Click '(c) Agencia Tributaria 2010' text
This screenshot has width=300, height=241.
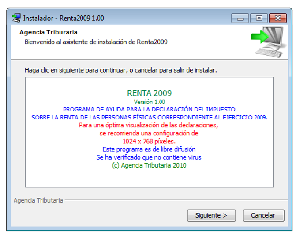click(x=149, y=165)
